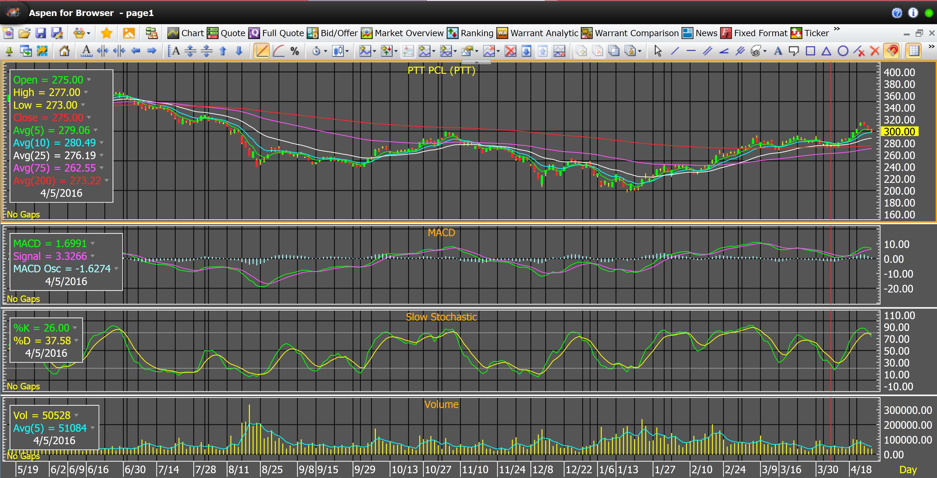The height and width of the screenshot is (478, 937).
Task: Select the triangle drawing tool
Action: 826,51
